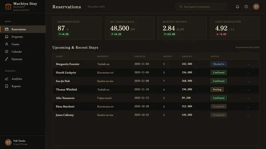This screenshot has width=266, height=149.
Task: Select the Guest Satisfaction card
Action: click(x=235, y=28)
